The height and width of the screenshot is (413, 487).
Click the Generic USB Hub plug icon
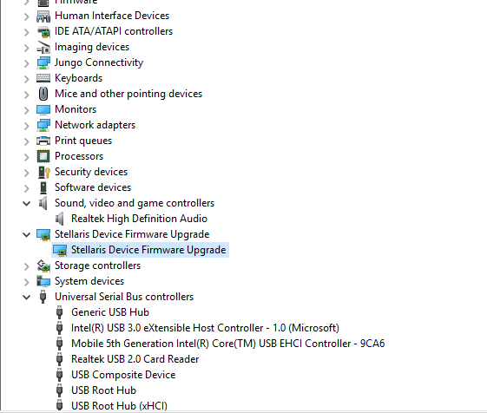pyautogui.click(x=59, y=312)
